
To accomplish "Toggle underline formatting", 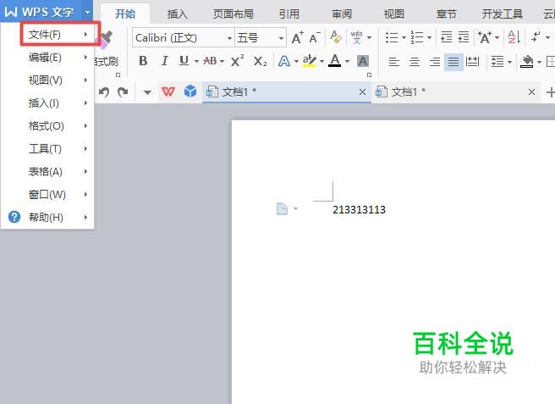I will [x=184, y=61].
